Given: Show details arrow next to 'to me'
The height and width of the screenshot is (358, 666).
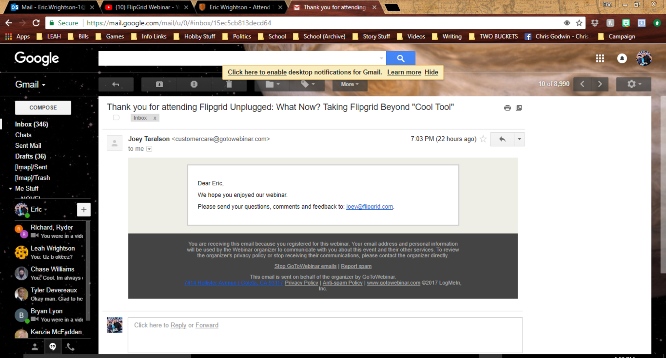Looking at the screenshot, I should pos(149,149).
